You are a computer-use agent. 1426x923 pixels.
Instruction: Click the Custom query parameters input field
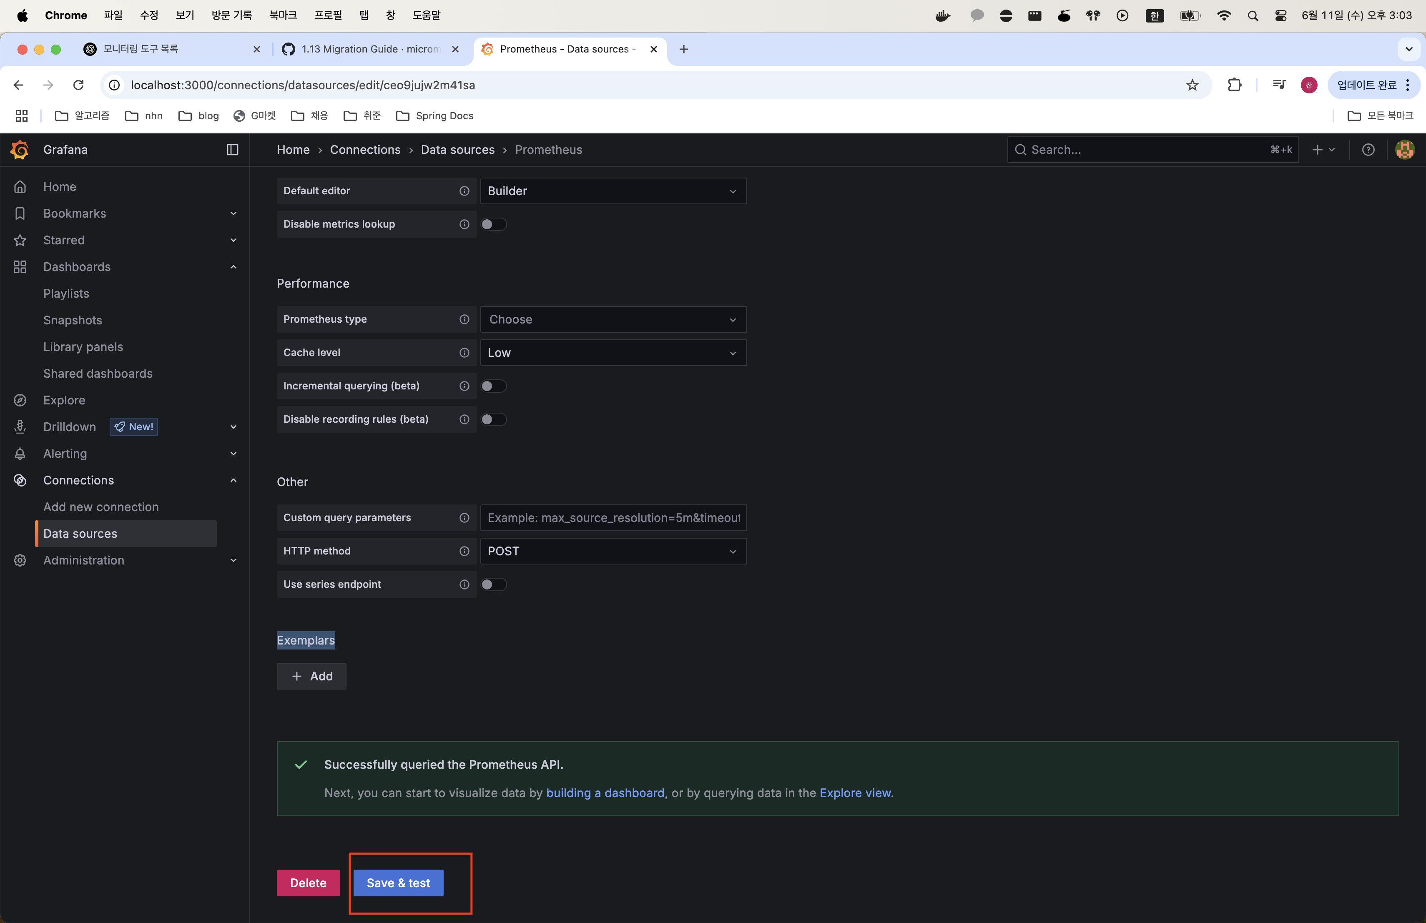(613, 517)
